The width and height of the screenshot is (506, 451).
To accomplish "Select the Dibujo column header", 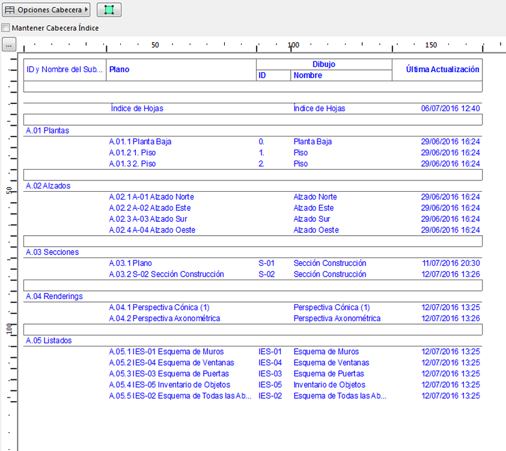I will [x=324, y=64].
